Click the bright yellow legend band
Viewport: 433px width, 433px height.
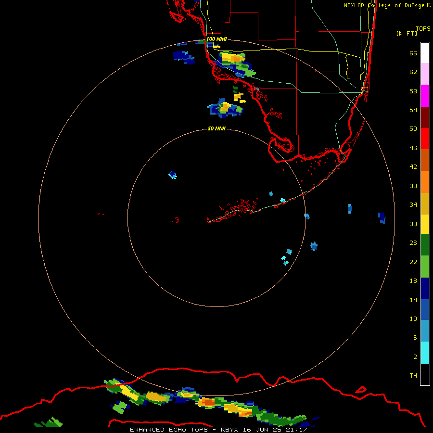tap(425, 224)
